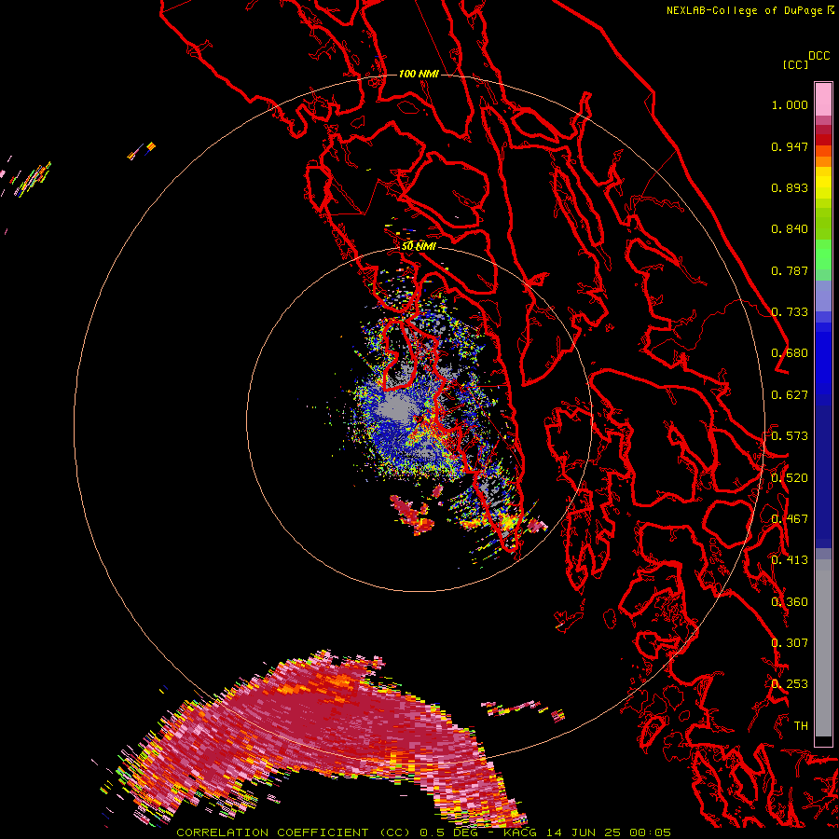Screen dimensions: 839x839
Task: Select the 0.467 scale value
Action: click(790, 519)
